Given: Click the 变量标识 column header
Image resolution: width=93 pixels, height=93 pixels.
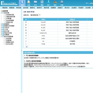Looking at the screenshot, I should pyautogui.click(x=72, y=19).
